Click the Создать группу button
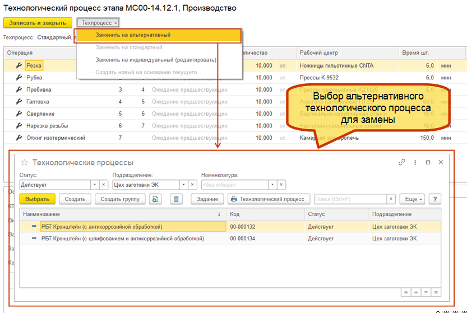 (x=120, y=199)
